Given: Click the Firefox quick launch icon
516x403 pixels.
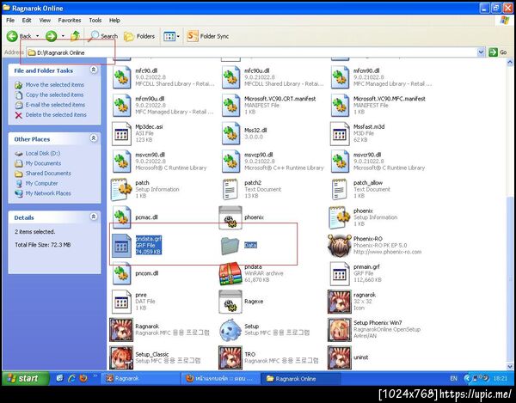Looking at the screenshot, I should click(83, 378).
